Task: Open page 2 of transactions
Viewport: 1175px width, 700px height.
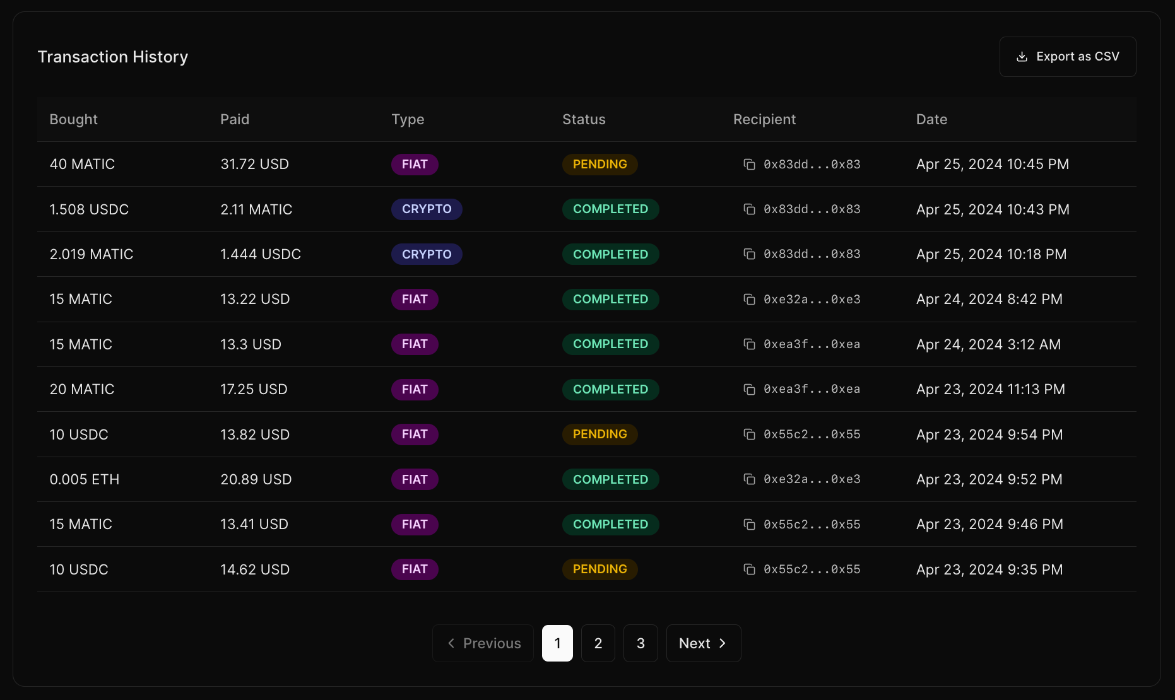Action: 598,643
